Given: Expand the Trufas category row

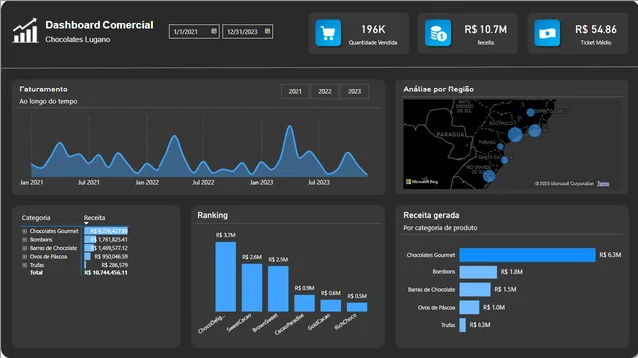Looking at the screenshot, I should coord(24,265).
